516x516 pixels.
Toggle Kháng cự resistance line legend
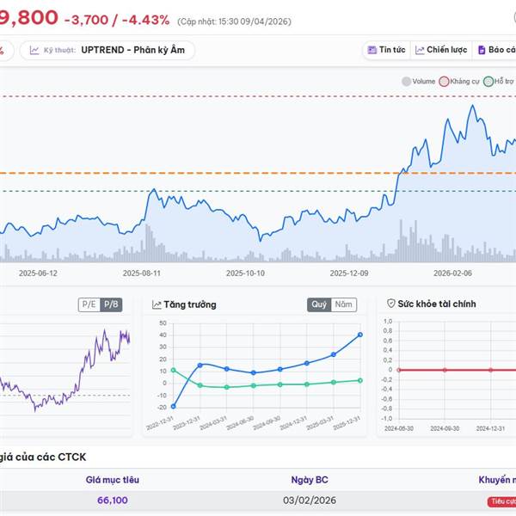445,82
